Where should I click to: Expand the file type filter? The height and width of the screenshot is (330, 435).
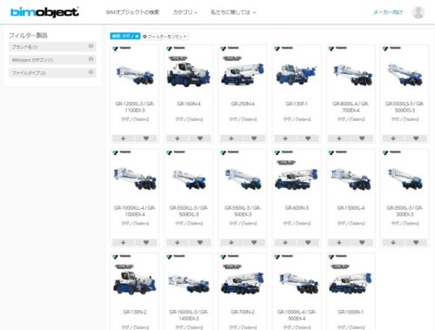click(52, 72)
